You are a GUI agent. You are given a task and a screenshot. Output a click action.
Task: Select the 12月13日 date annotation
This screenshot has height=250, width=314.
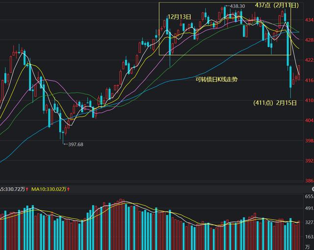[x=180, y=16]
